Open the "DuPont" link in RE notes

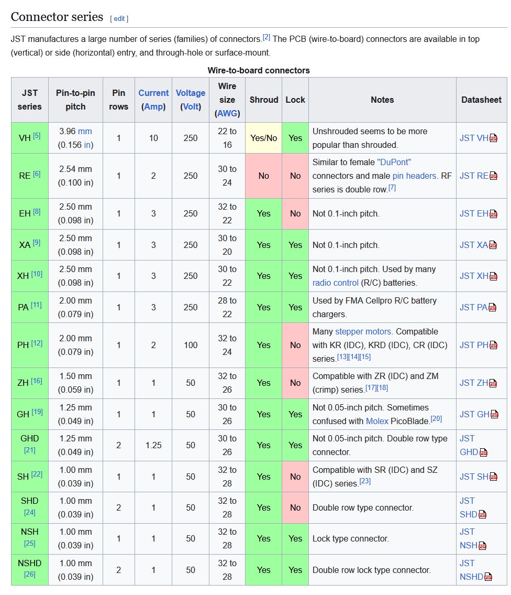(x=394, y=163)
